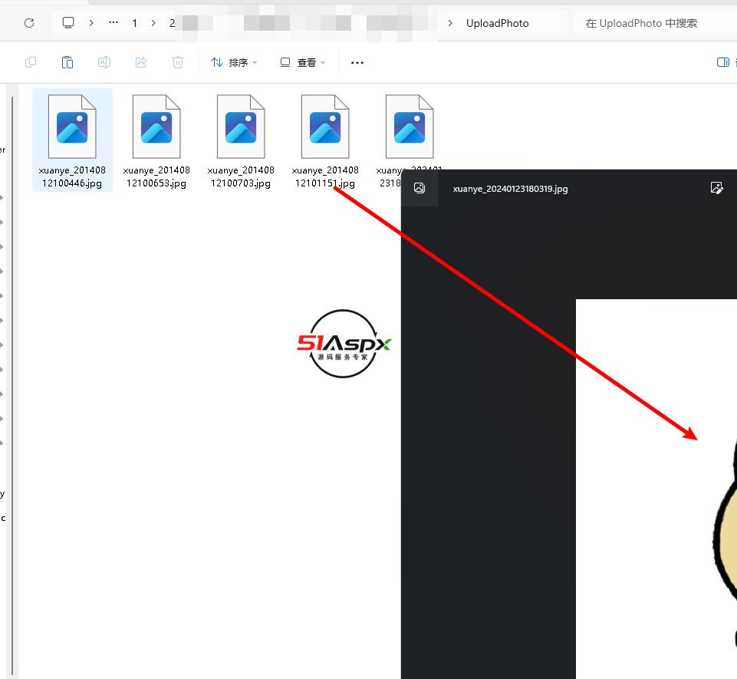This screenshot has height=679, width=737.
Task: Expand the chevron after folder 1
Action: 153,23
